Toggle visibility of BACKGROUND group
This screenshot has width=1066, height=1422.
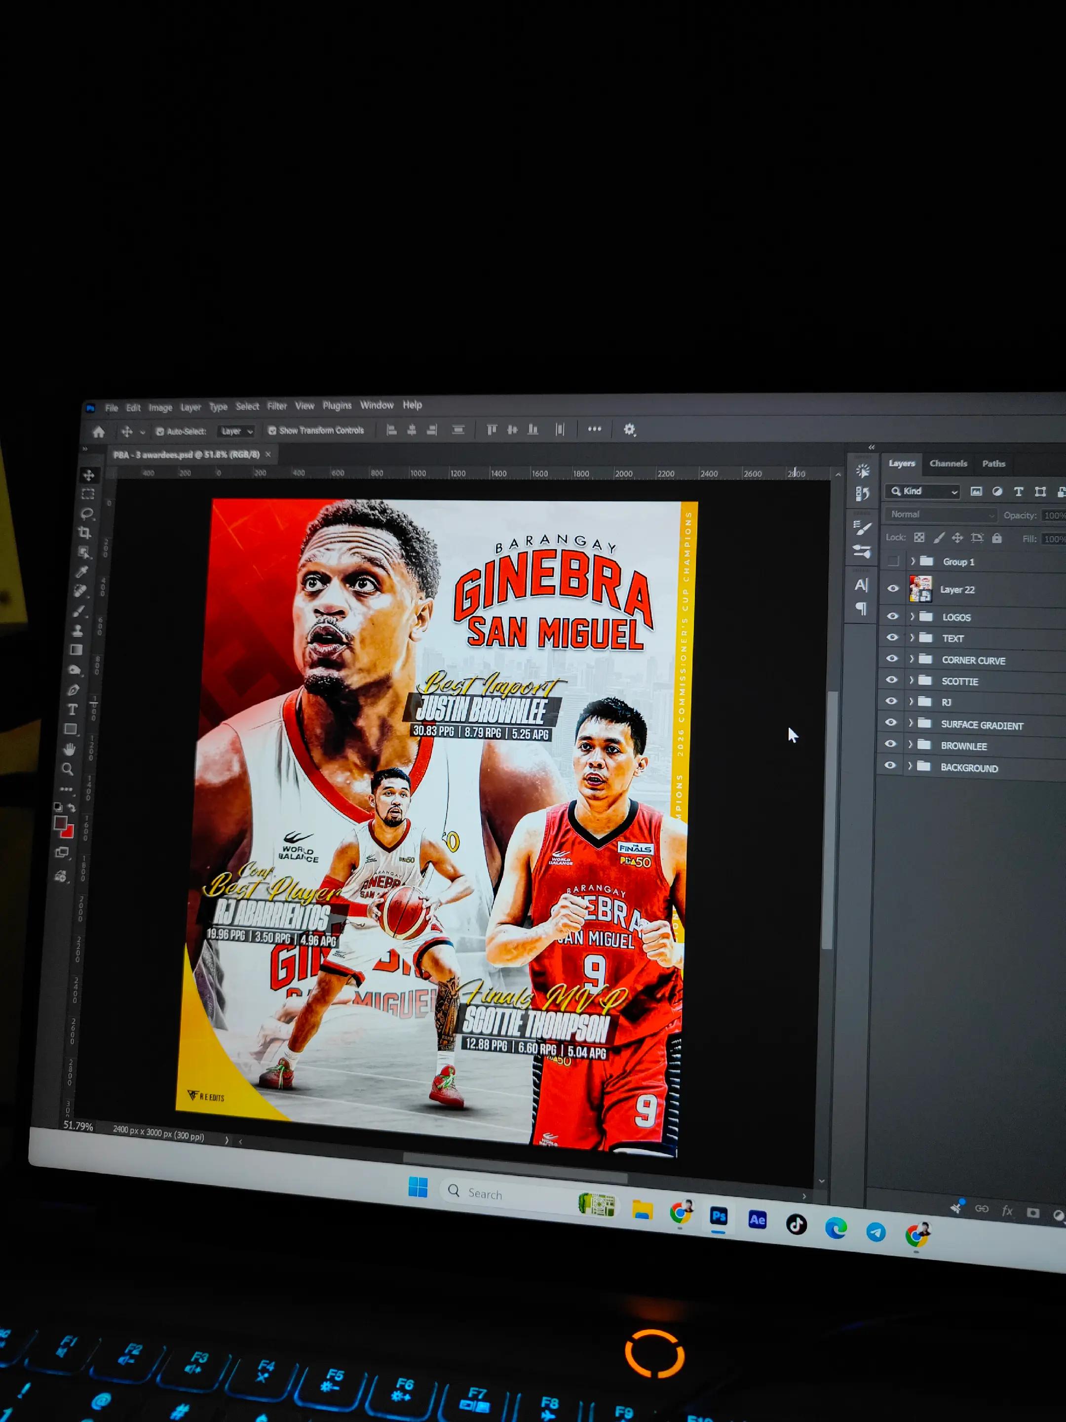pos(890,765)
